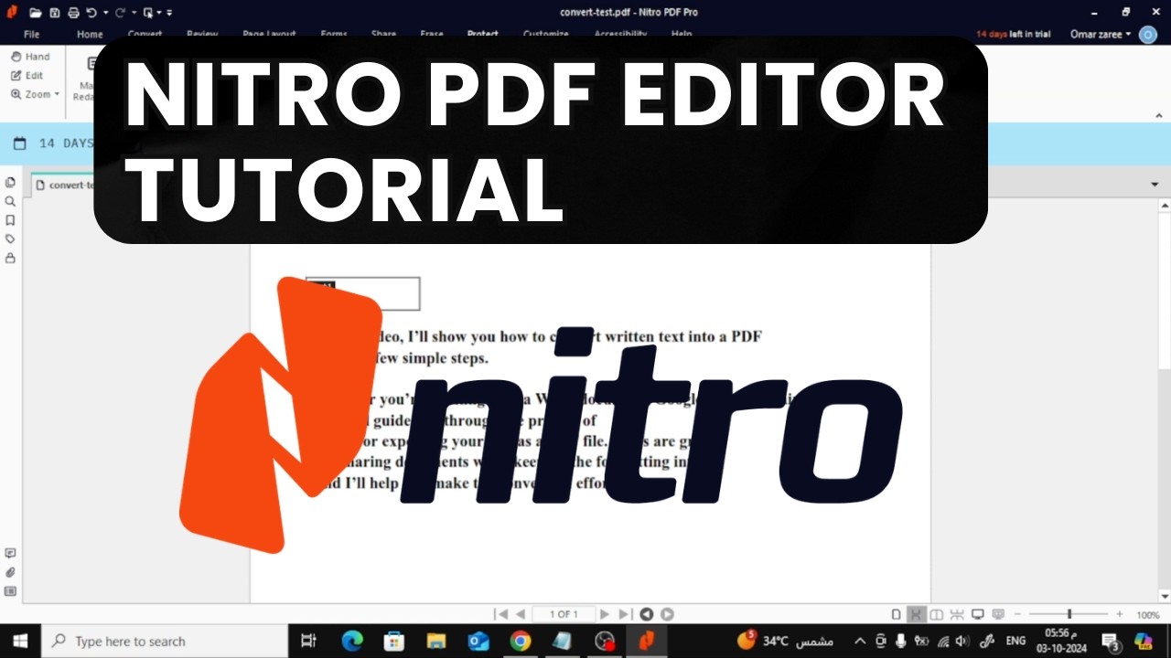Screen dimensions: 1171x658
Task: Go to the first page
Action: 501,614
